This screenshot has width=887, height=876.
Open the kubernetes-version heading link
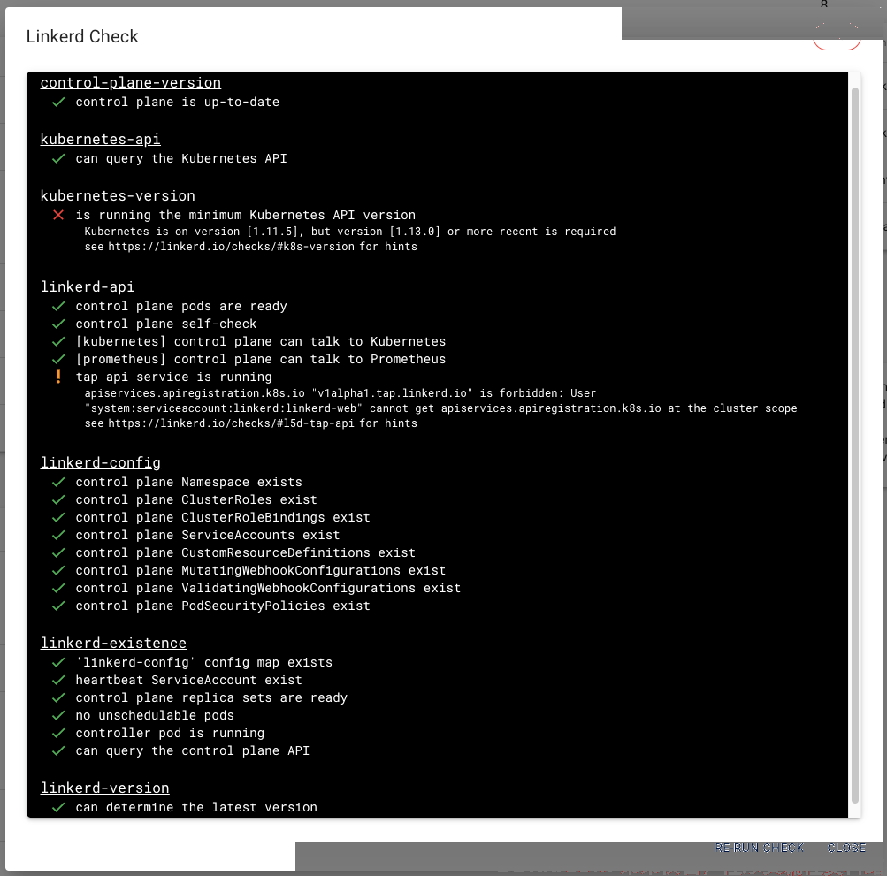pyautogui.click(x=118, y=195)
